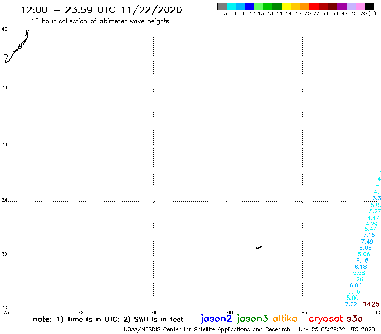Select the pink swatch in the wave height legend
The width and height of the screenshot is (381, 334).
360,6
